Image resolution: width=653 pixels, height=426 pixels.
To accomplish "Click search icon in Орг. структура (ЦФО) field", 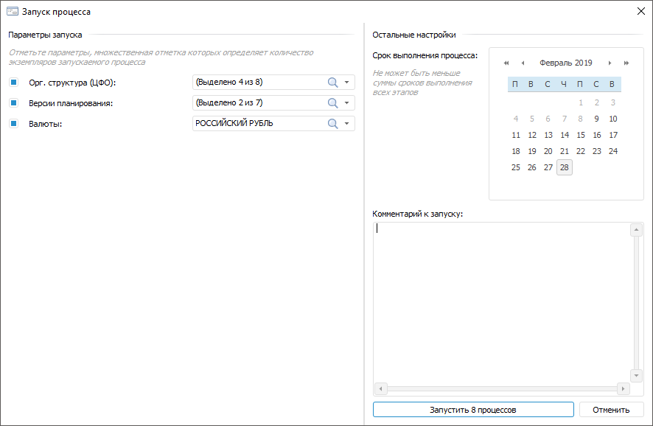I will tap(332, 83).
